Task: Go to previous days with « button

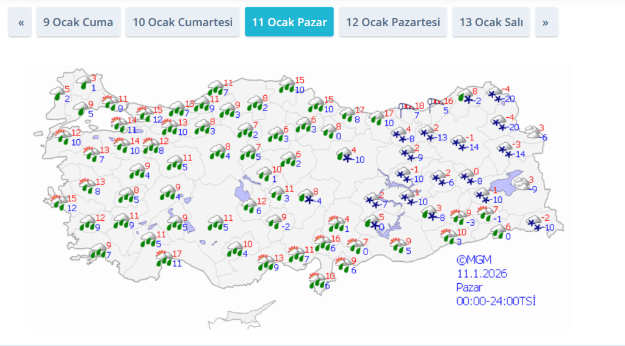Action: [20, 22]
